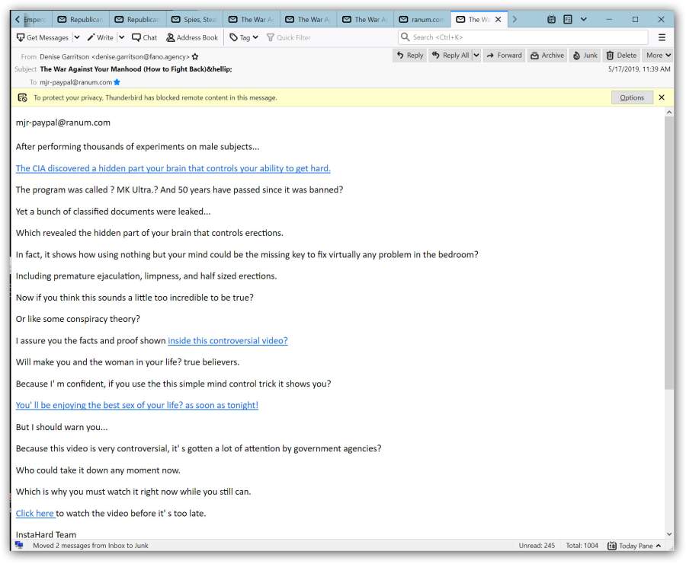Toggle the blue star beside mjr-paypal@ranum.com
686x564 pixels.
117,82
